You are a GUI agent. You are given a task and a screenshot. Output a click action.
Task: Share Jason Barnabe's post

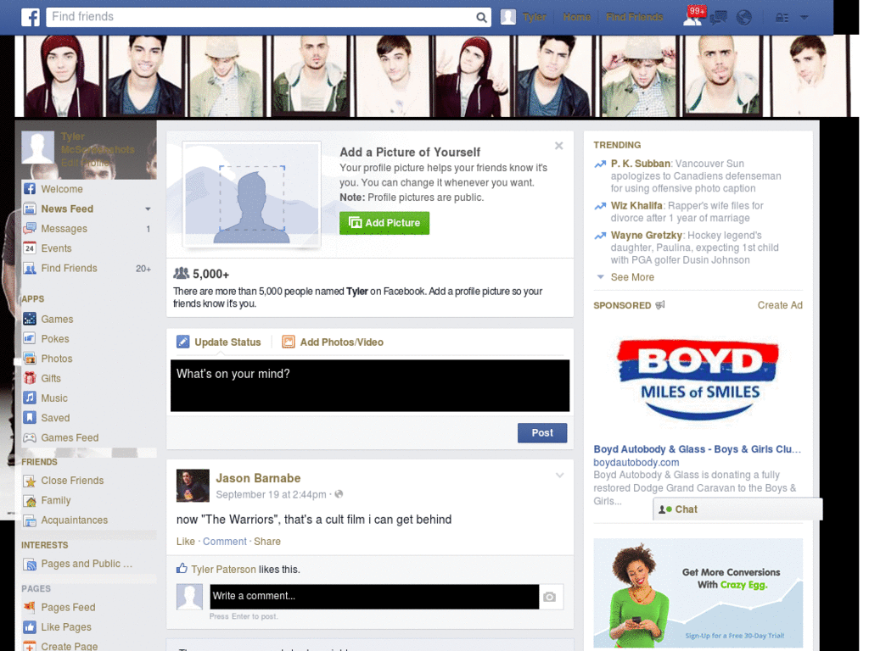(267, 542)
